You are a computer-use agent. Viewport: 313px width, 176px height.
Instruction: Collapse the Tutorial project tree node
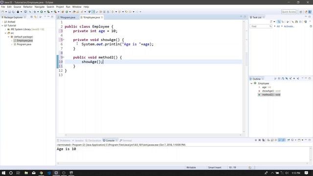(2, 25)
